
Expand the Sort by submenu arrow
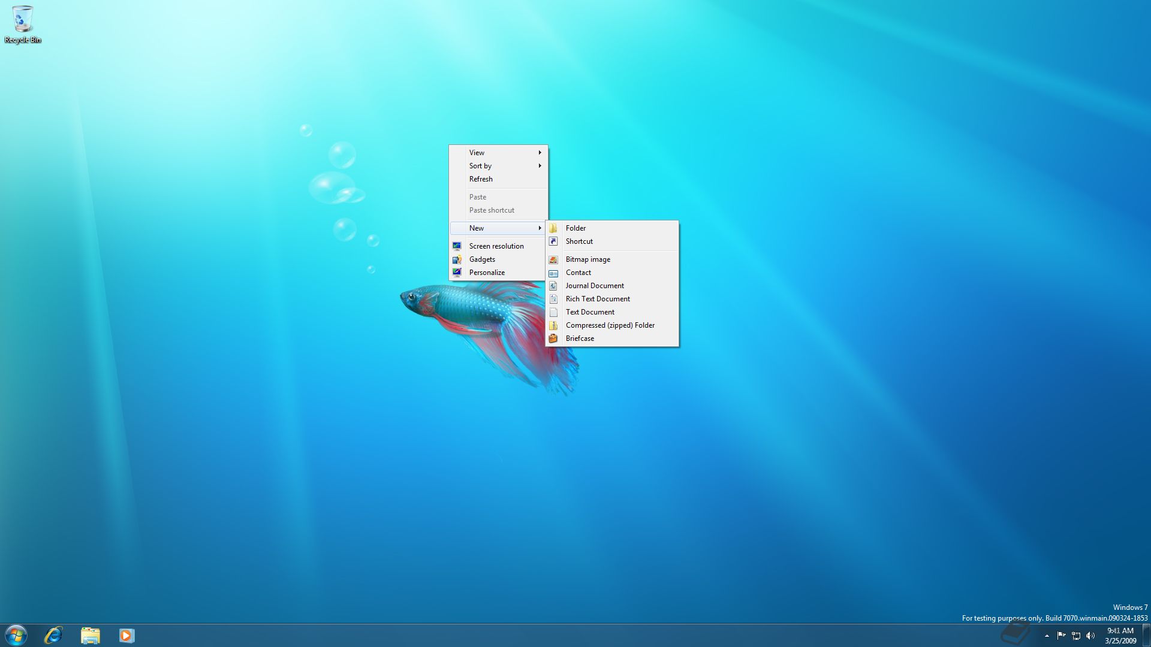click(x=540, y=166)
